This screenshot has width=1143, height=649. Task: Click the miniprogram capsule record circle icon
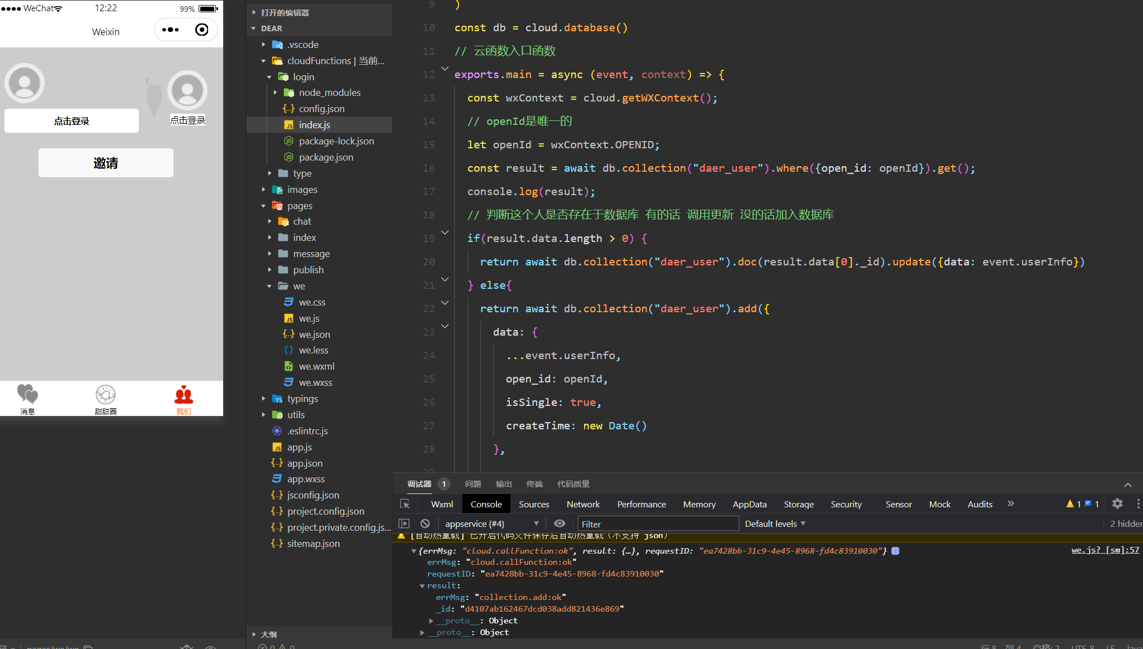pos(202,30)
